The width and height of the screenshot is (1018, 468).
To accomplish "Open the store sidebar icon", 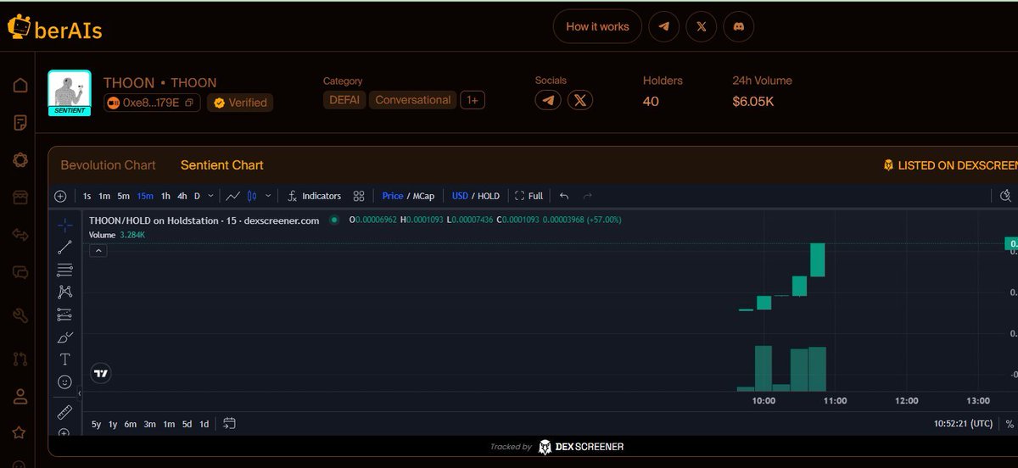I will (20, 198).
